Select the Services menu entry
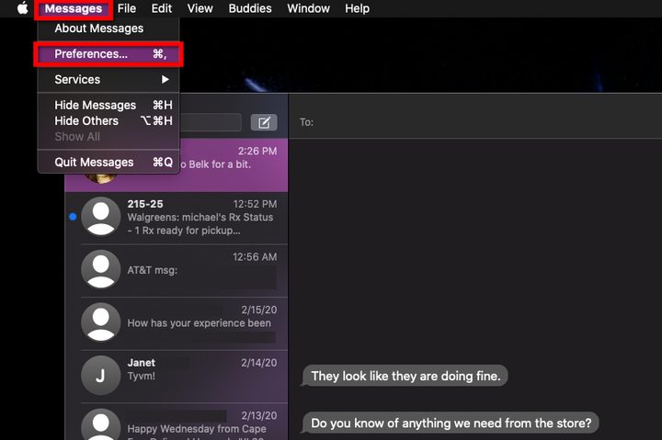 coord(108,79)
